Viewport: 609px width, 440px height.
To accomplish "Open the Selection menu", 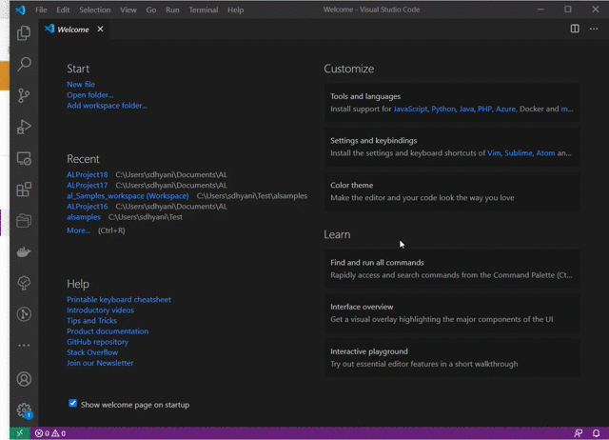I will click(95, 10).
